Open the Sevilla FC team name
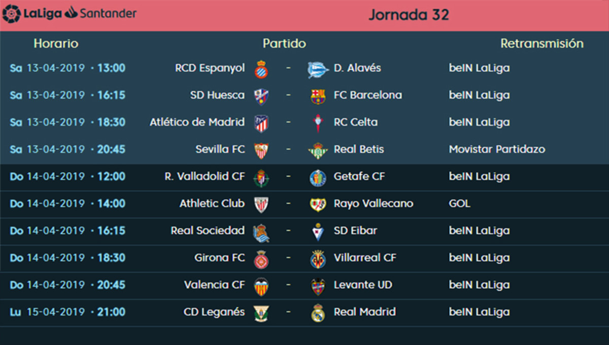This screenshot has width=609, height=345. 220,149
